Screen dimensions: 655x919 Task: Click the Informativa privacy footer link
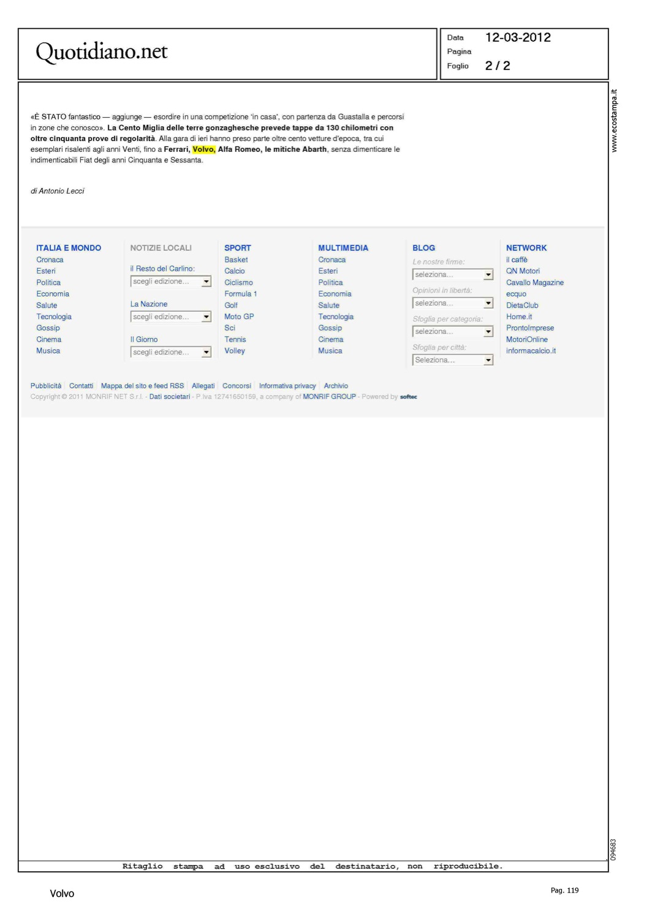click(x=287, y=386)
